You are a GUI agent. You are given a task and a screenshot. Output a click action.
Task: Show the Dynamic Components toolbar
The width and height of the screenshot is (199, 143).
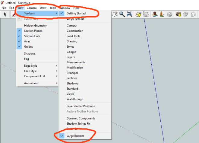(x=85, y=118)
